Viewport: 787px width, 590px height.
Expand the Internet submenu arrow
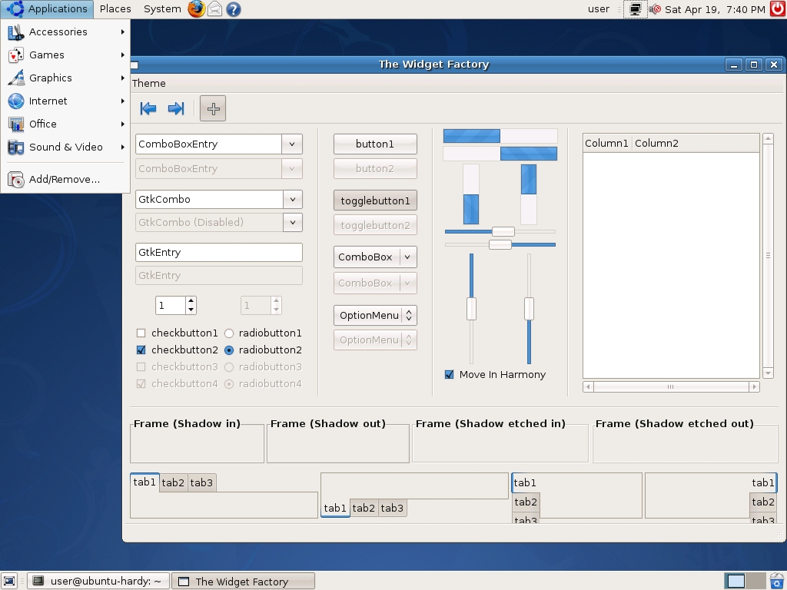[x=122, y=101]
